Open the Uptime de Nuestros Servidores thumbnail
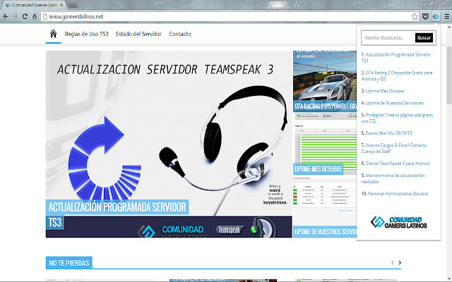Image resolution: width=452 pixels, height=282 pixels. [x=325, y=207]
